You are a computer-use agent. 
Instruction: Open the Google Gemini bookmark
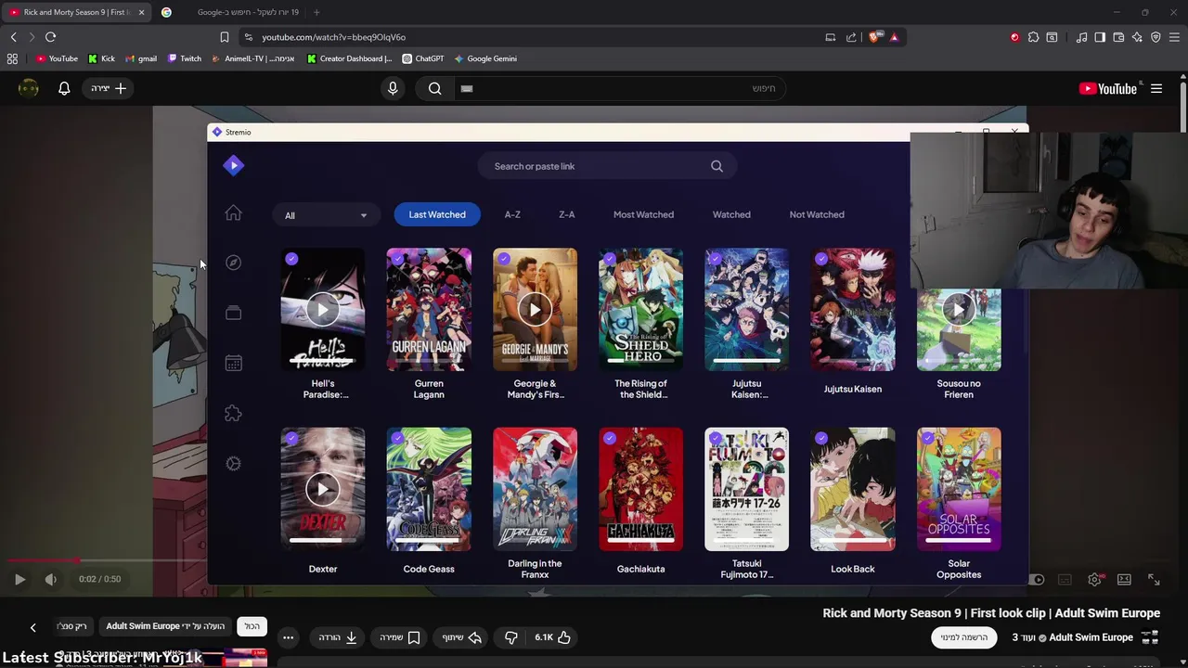[x=485, y=58]
